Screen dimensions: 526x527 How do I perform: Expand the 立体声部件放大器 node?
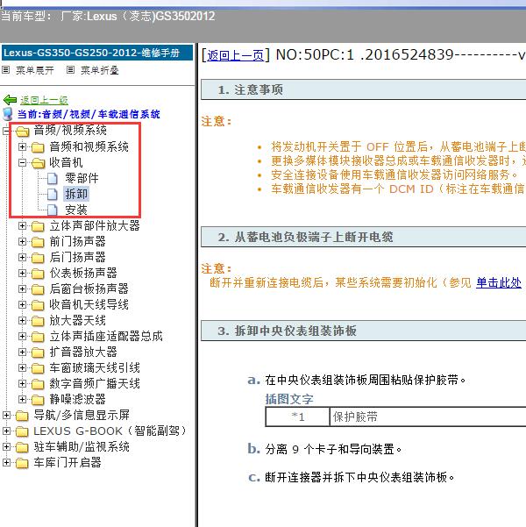[x=22, y=225]
